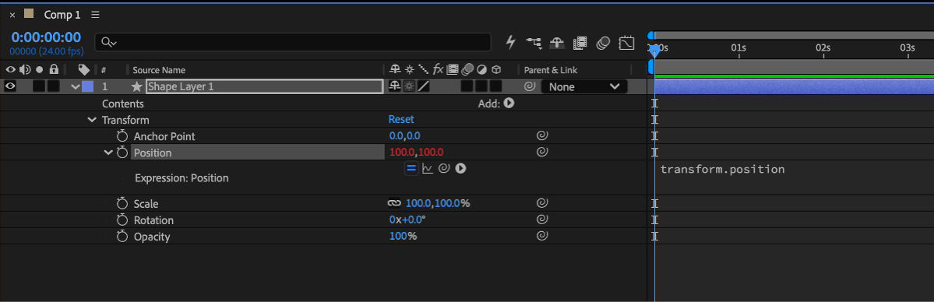Click the Scale value 100.0,100.0%
The width and height of the screenshot is (934, 302).
coord(437,203)
